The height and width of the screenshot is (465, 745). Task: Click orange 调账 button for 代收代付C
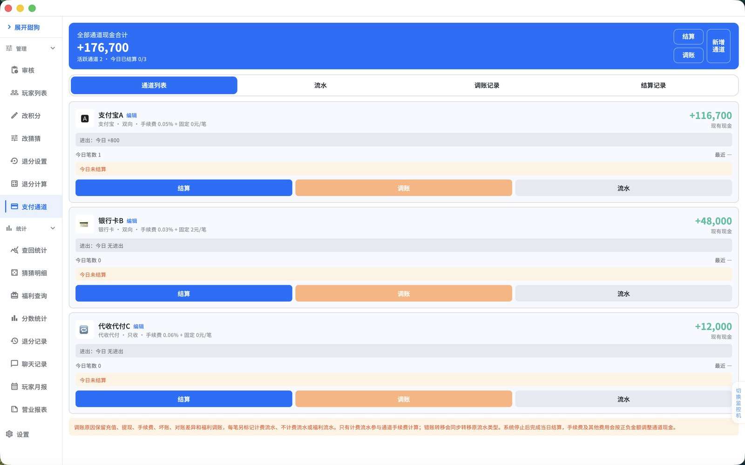[404, 399]
